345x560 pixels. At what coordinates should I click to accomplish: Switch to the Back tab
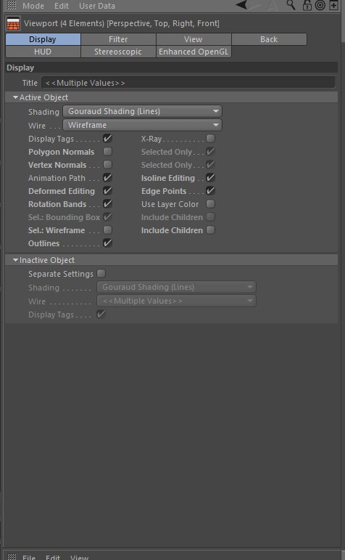pyautogui.click(x=269, y=39)
